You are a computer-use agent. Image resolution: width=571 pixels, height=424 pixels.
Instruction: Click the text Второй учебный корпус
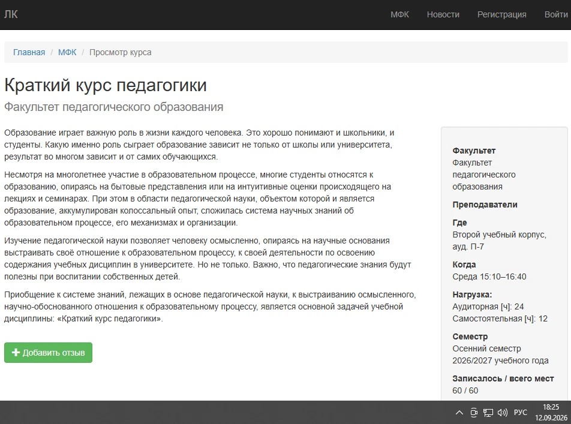click(499, 234)
